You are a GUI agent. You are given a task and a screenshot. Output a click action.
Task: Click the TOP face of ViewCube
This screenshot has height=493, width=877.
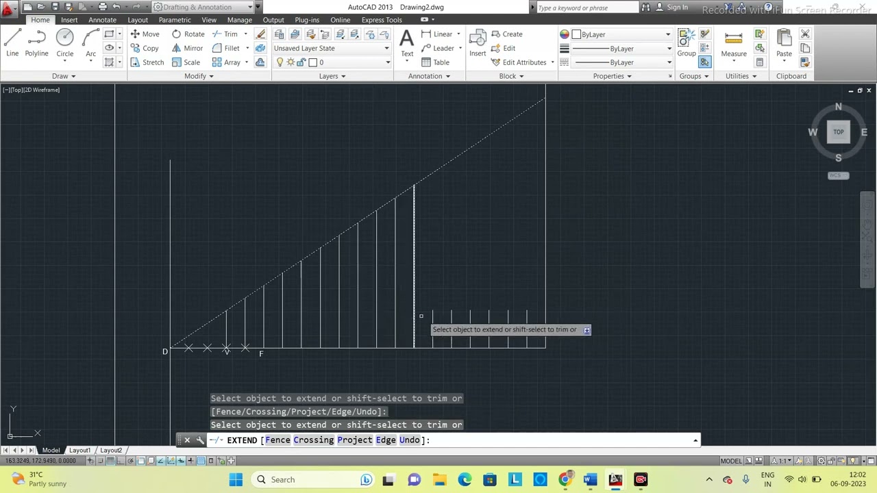click(839, 132)
